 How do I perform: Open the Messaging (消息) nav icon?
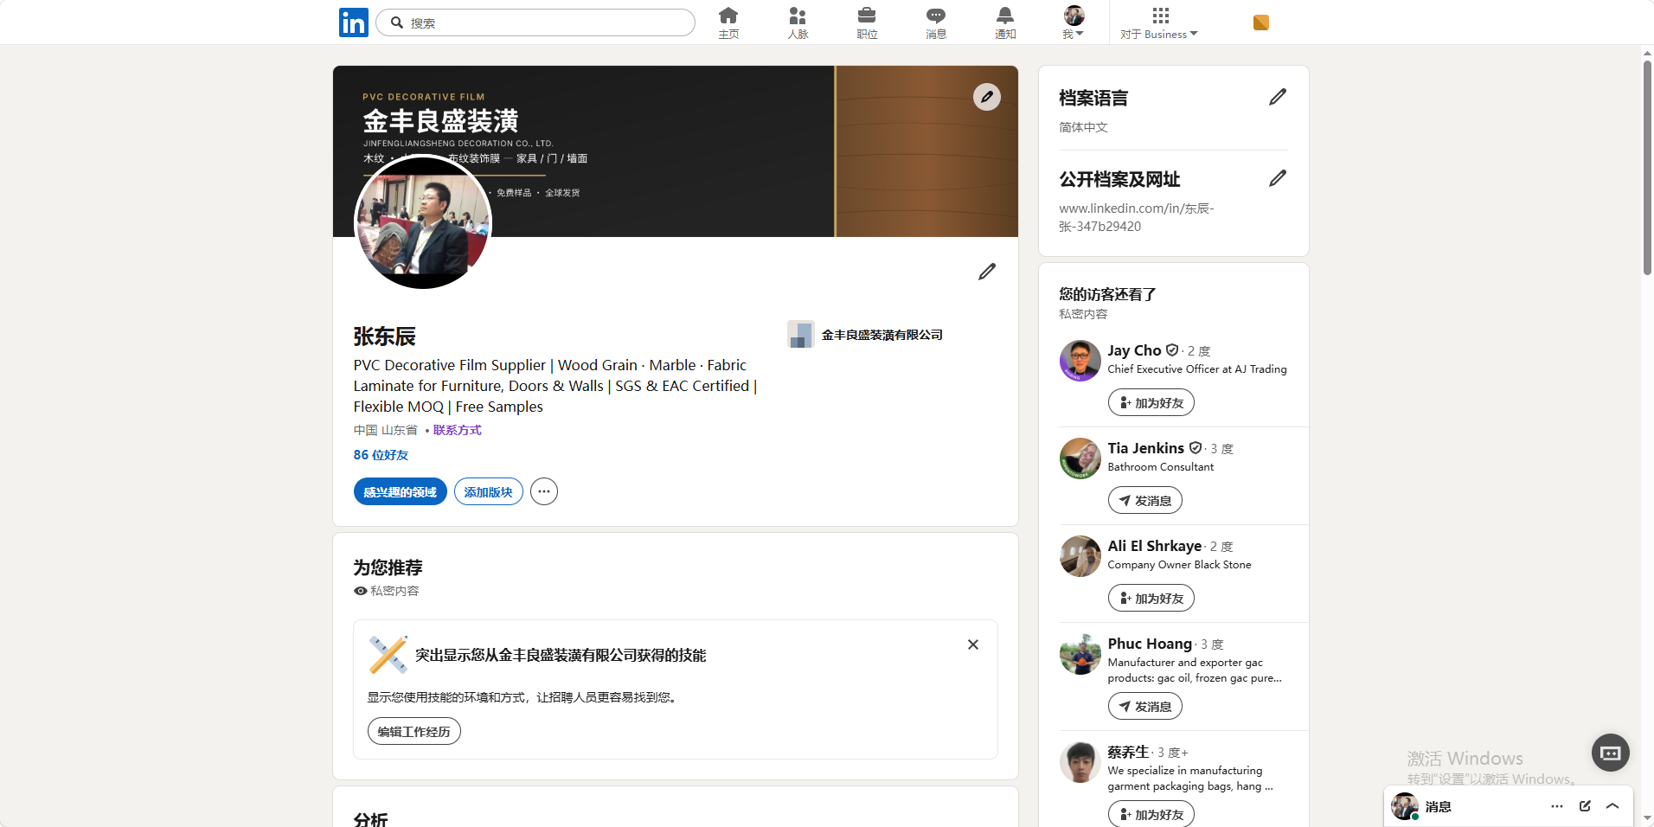click(x=936, y=22)
